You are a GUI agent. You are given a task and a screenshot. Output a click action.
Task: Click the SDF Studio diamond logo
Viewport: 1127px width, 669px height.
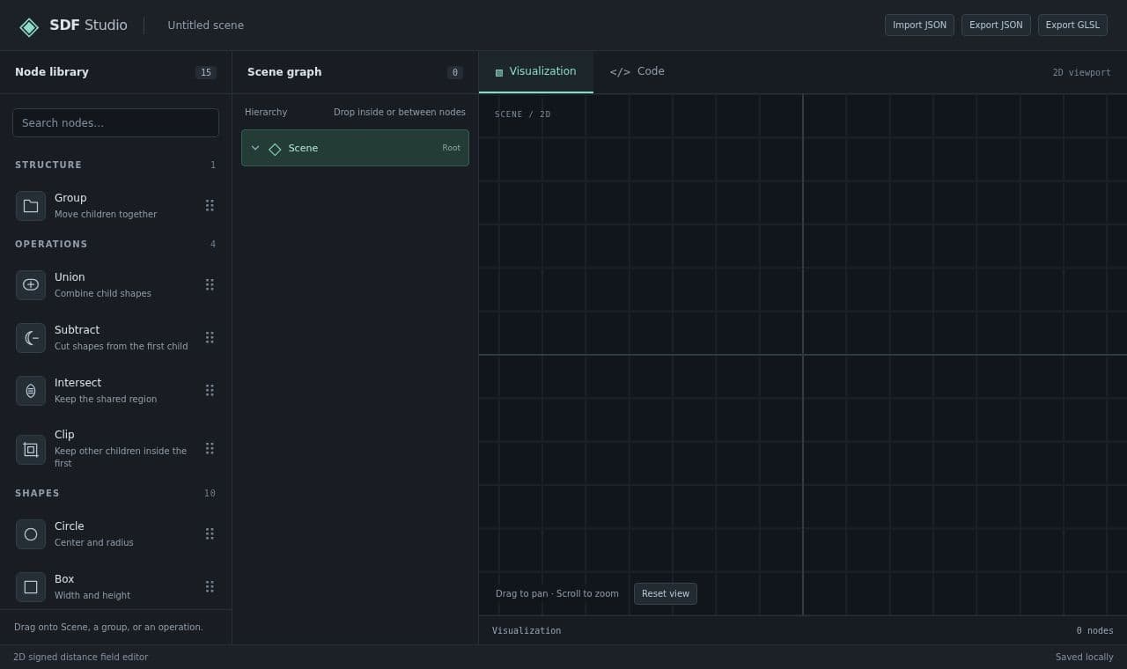[x=29, y=26]
